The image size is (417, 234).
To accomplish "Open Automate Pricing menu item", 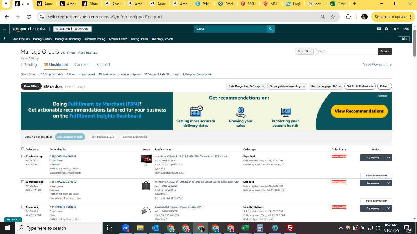I will [95, 39].
